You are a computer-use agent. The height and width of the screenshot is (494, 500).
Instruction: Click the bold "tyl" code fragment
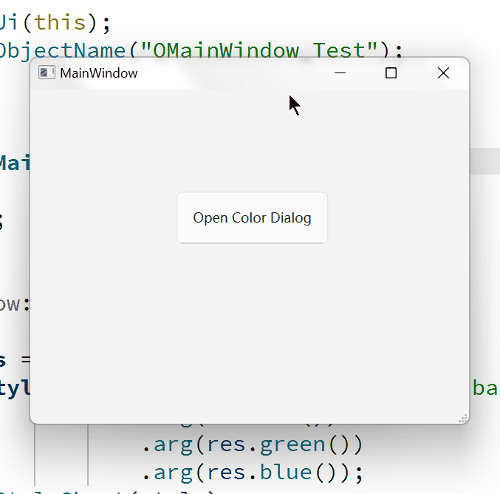point(15,388)
